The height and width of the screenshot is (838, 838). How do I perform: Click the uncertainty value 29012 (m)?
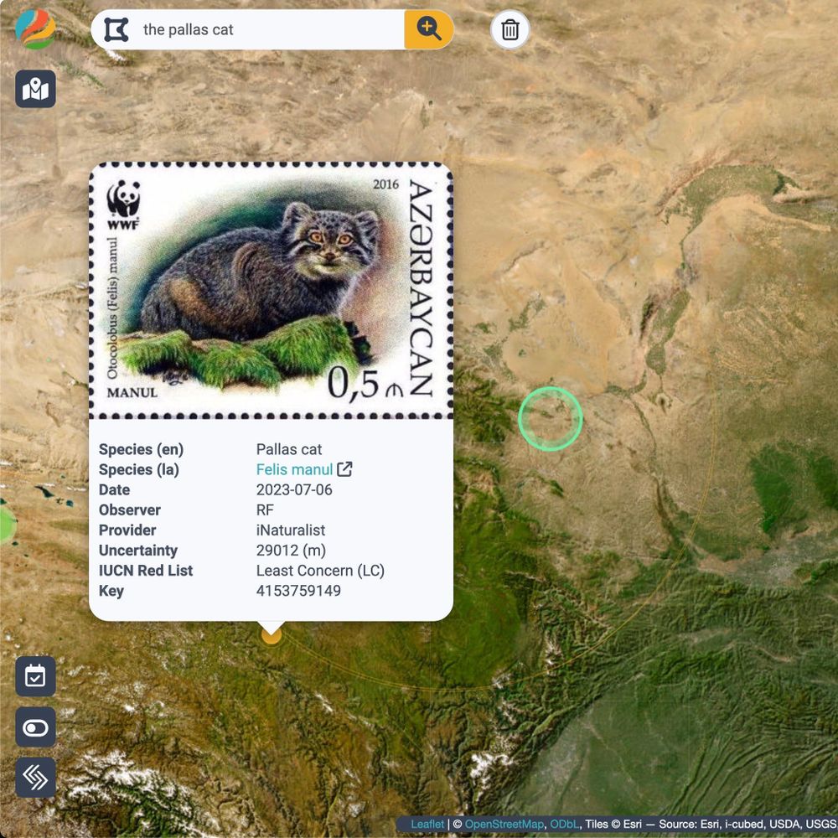(291, 551)
